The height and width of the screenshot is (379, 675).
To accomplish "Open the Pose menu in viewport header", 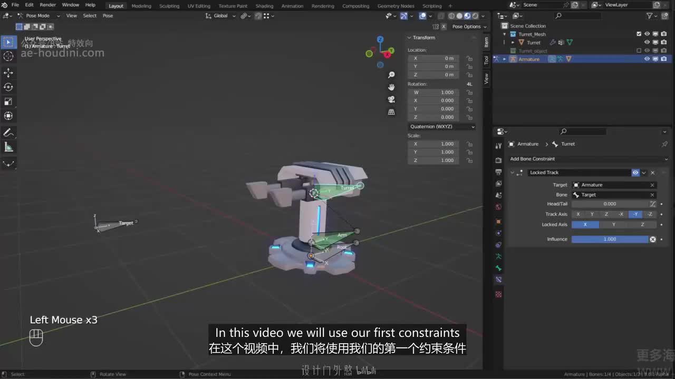I will (x=108, y=16).
